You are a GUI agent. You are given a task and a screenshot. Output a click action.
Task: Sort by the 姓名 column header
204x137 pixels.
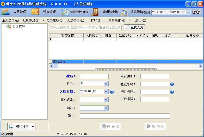pyautogui.click(x=108, y=35)
